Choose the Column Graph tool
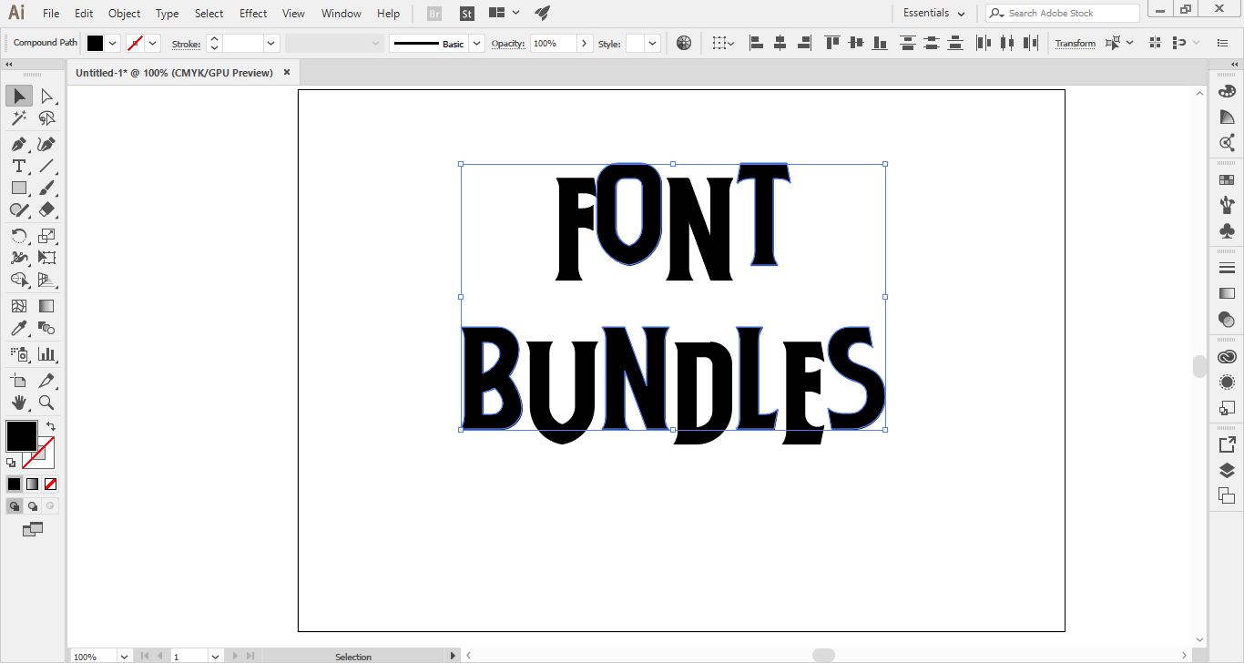This screenshot has width=1244, height=663. [x=46, y=354]
